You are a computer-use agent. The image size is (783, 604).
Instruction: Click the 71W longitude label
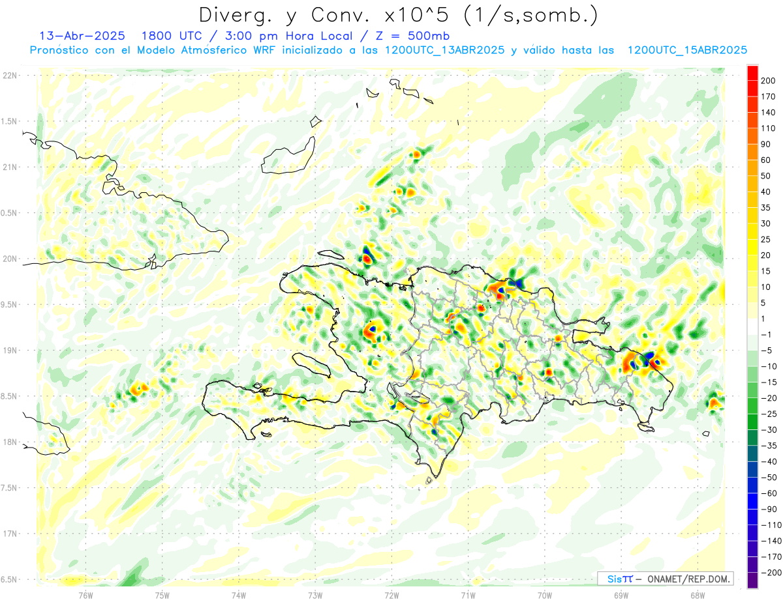[x=468, y=595]
